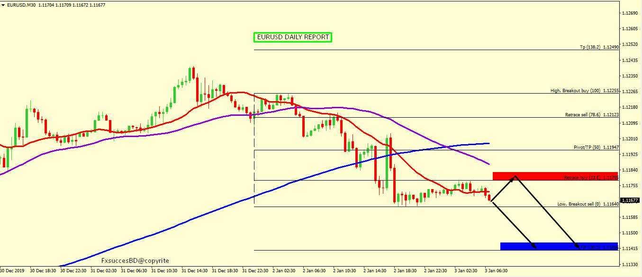Image resolution: width=642 pixels, height=277 pixels.
Task: Click the FxsuccesBD@copyrite watermark text
Action: coord(135,260)
